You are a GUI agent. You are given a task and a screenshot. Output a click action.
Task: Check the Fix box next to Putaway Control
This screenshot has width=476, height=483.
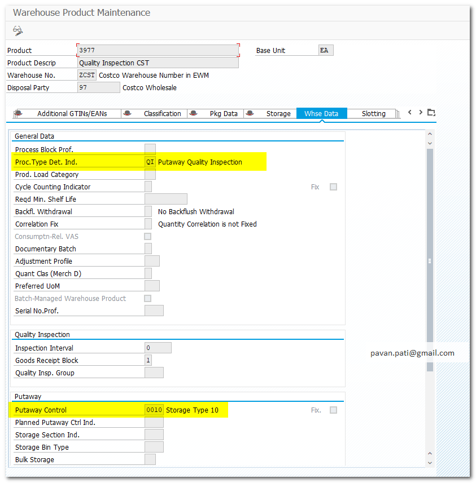333,410
